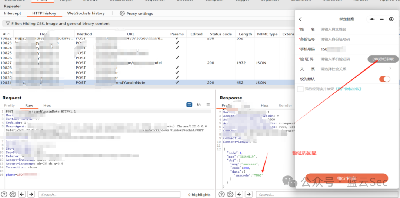Select history row 10829

pyautogui.click(x=147, y=73)
